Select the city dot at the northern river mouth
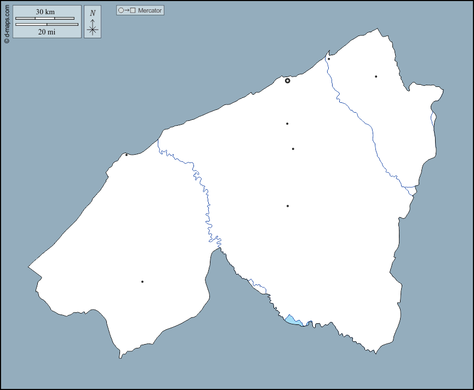Image resolution: width=474 pixels, height=390 pixels. coord(329,59)
